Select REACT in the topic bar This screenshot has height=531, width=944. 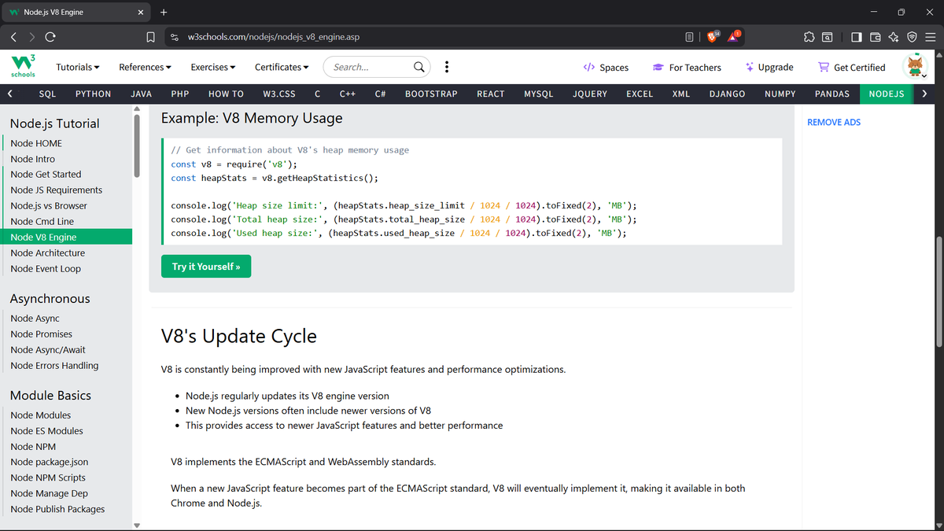click(491, 94)
